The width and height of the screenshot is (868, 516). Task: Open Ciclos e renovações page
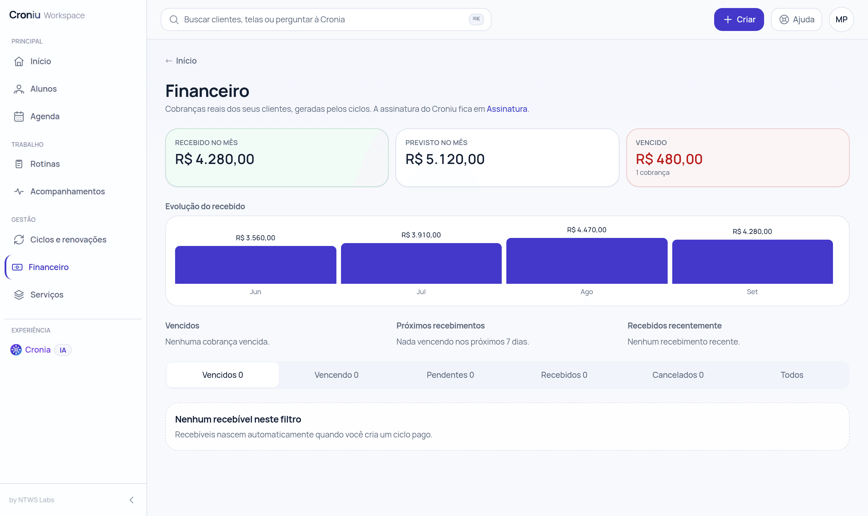point(73,240)
